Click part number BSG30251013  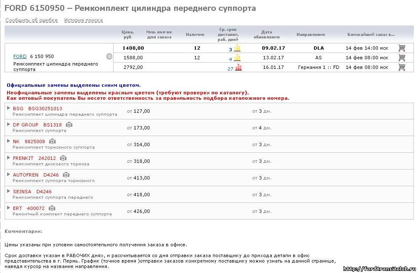(x=45, y=109)
